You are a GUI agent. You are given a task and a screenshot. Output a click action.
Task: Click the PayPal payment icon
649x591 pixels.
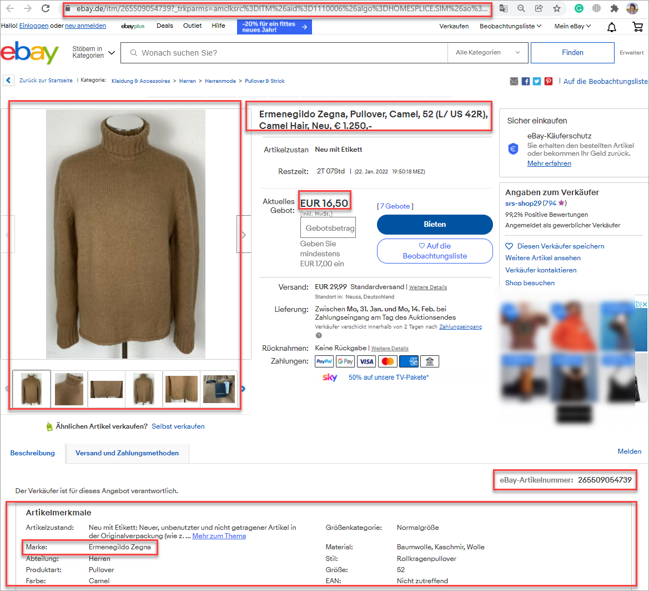coord(324,361)
